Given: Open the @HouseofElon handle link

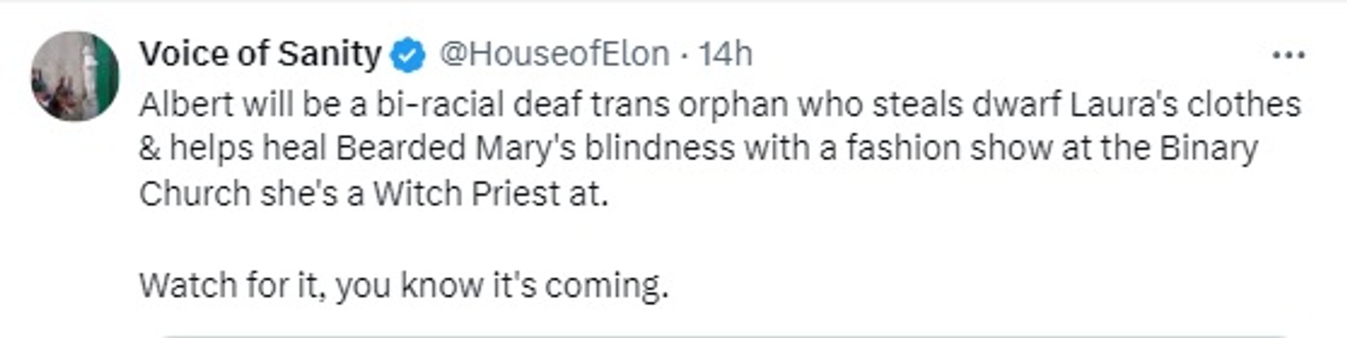Looking at the screenshot, I should click(x=554, y=54).
